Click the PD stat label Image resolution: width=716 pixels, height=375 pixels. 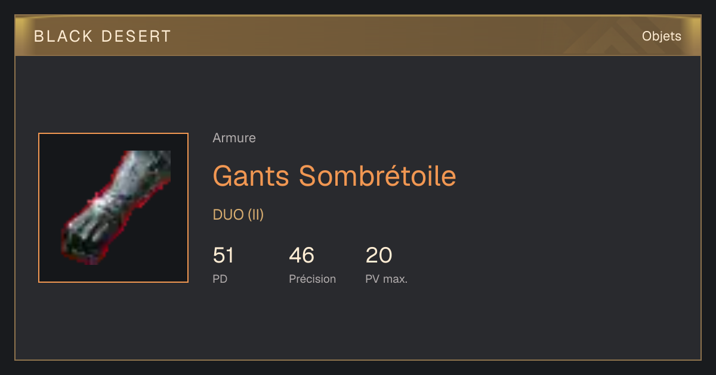point(220,279)
